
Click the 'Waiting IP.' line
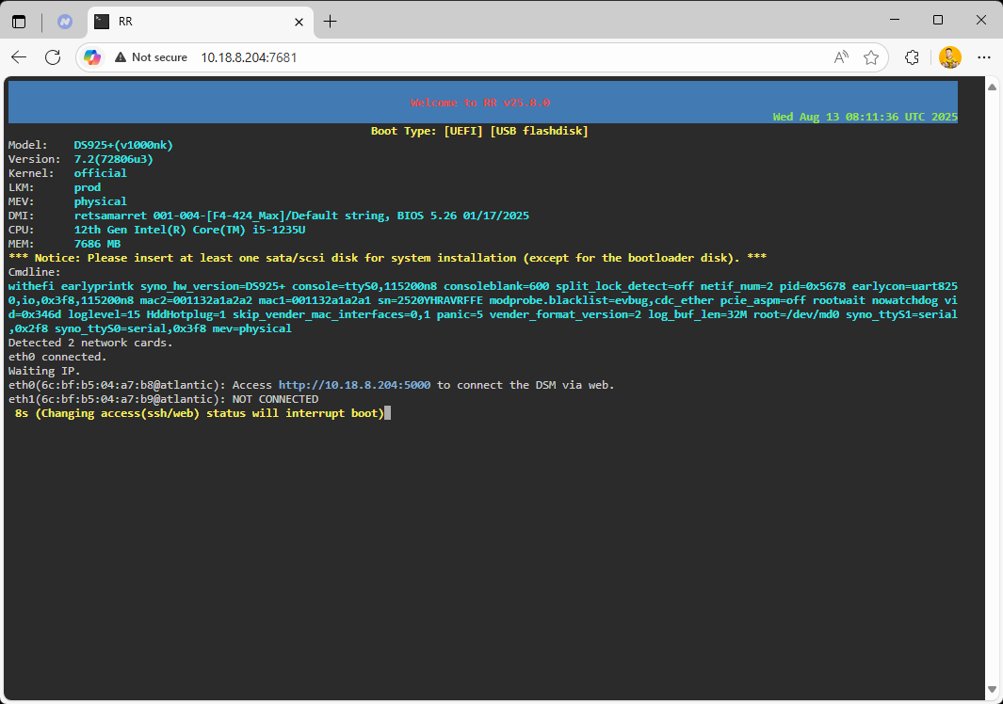44,371
